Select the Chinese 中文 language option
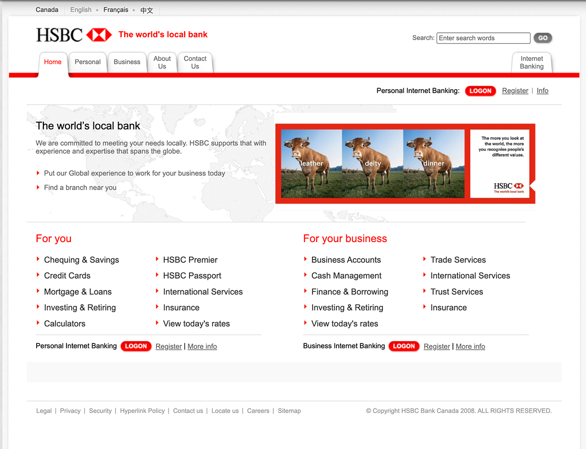The height and width of the screenshot is (449, 586). pyautogui.click(x=147, y=10)
